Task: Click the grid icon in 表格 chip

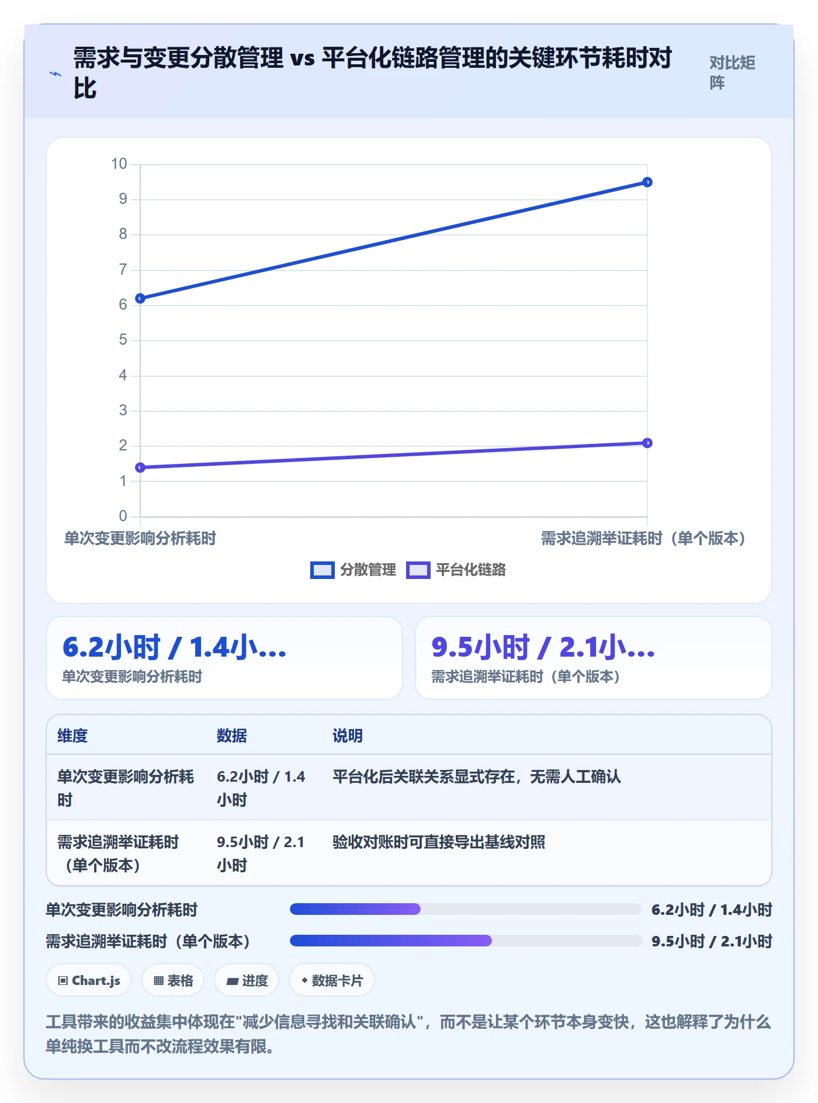Action: pyautogui.click(x=158, y=981)
